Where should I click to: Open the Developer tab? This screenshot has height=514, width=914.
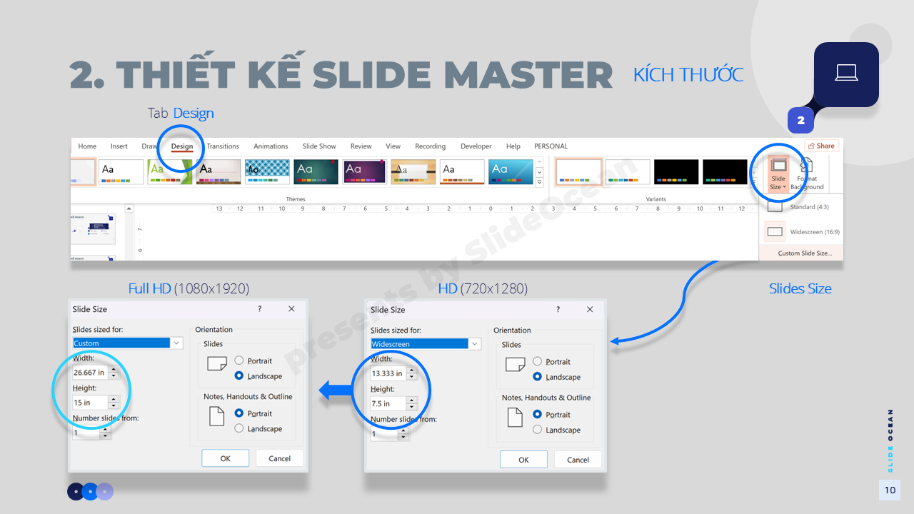pos(476,146)
